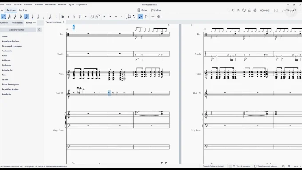Screen dimensions: 302x170
Task: Rewind playback to start
Action: [x=233, y=10]
